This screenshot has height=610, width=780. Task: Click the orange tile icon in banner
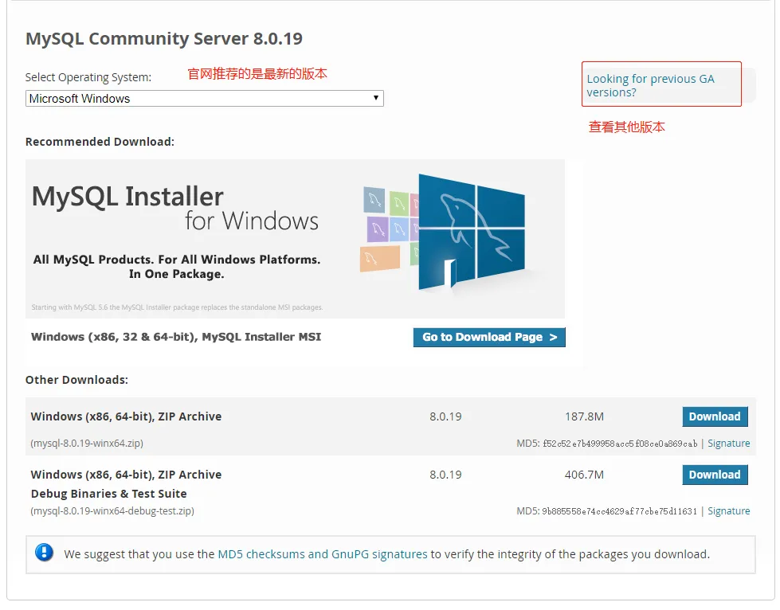[379, 258]
